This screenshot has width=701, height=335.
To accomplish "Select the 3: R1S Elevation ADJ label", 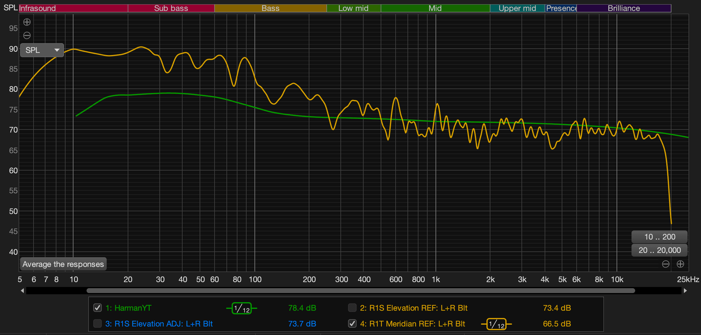I will [159, 324].
